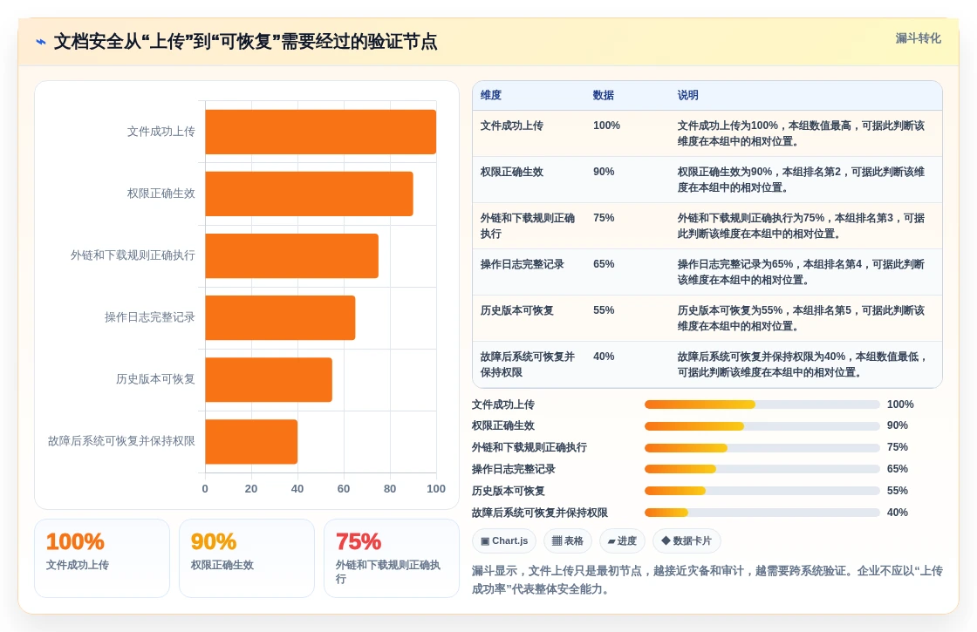Click description mentioning 本组排名第4
The image size is (977, 632).
point(802,273)
